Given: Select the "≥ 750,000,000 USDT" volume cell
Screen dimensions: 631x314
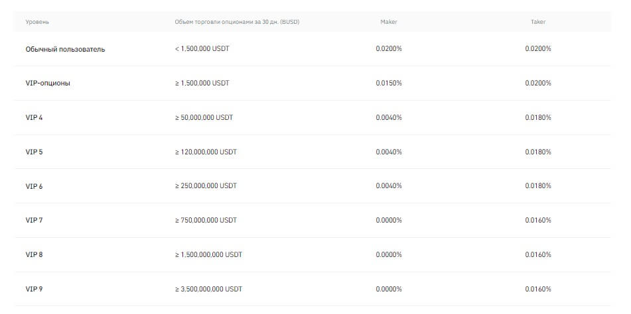Looking at the screenshot, I should [x=206, y=220].
